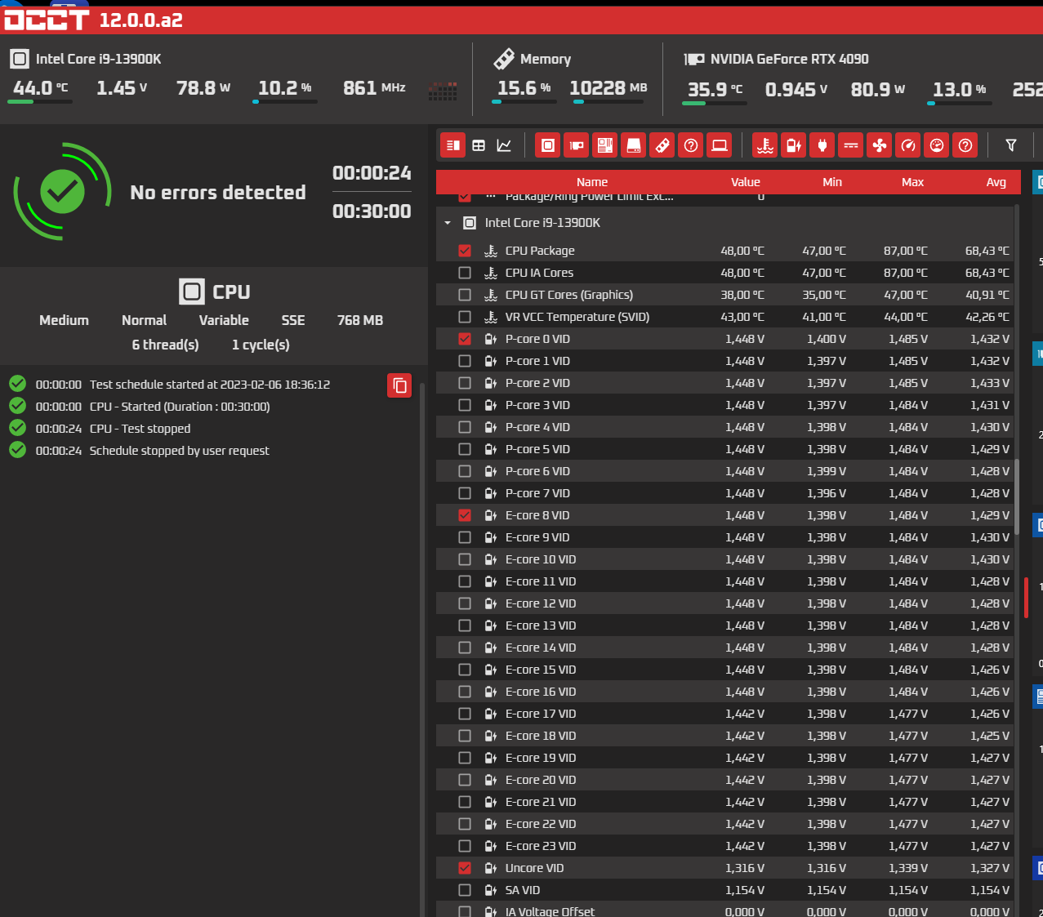The width and height of the screenshot is (1043, 917).
Task: Toggle the question-mark filter beside the funnel icon
Action: tap(965, 145)
